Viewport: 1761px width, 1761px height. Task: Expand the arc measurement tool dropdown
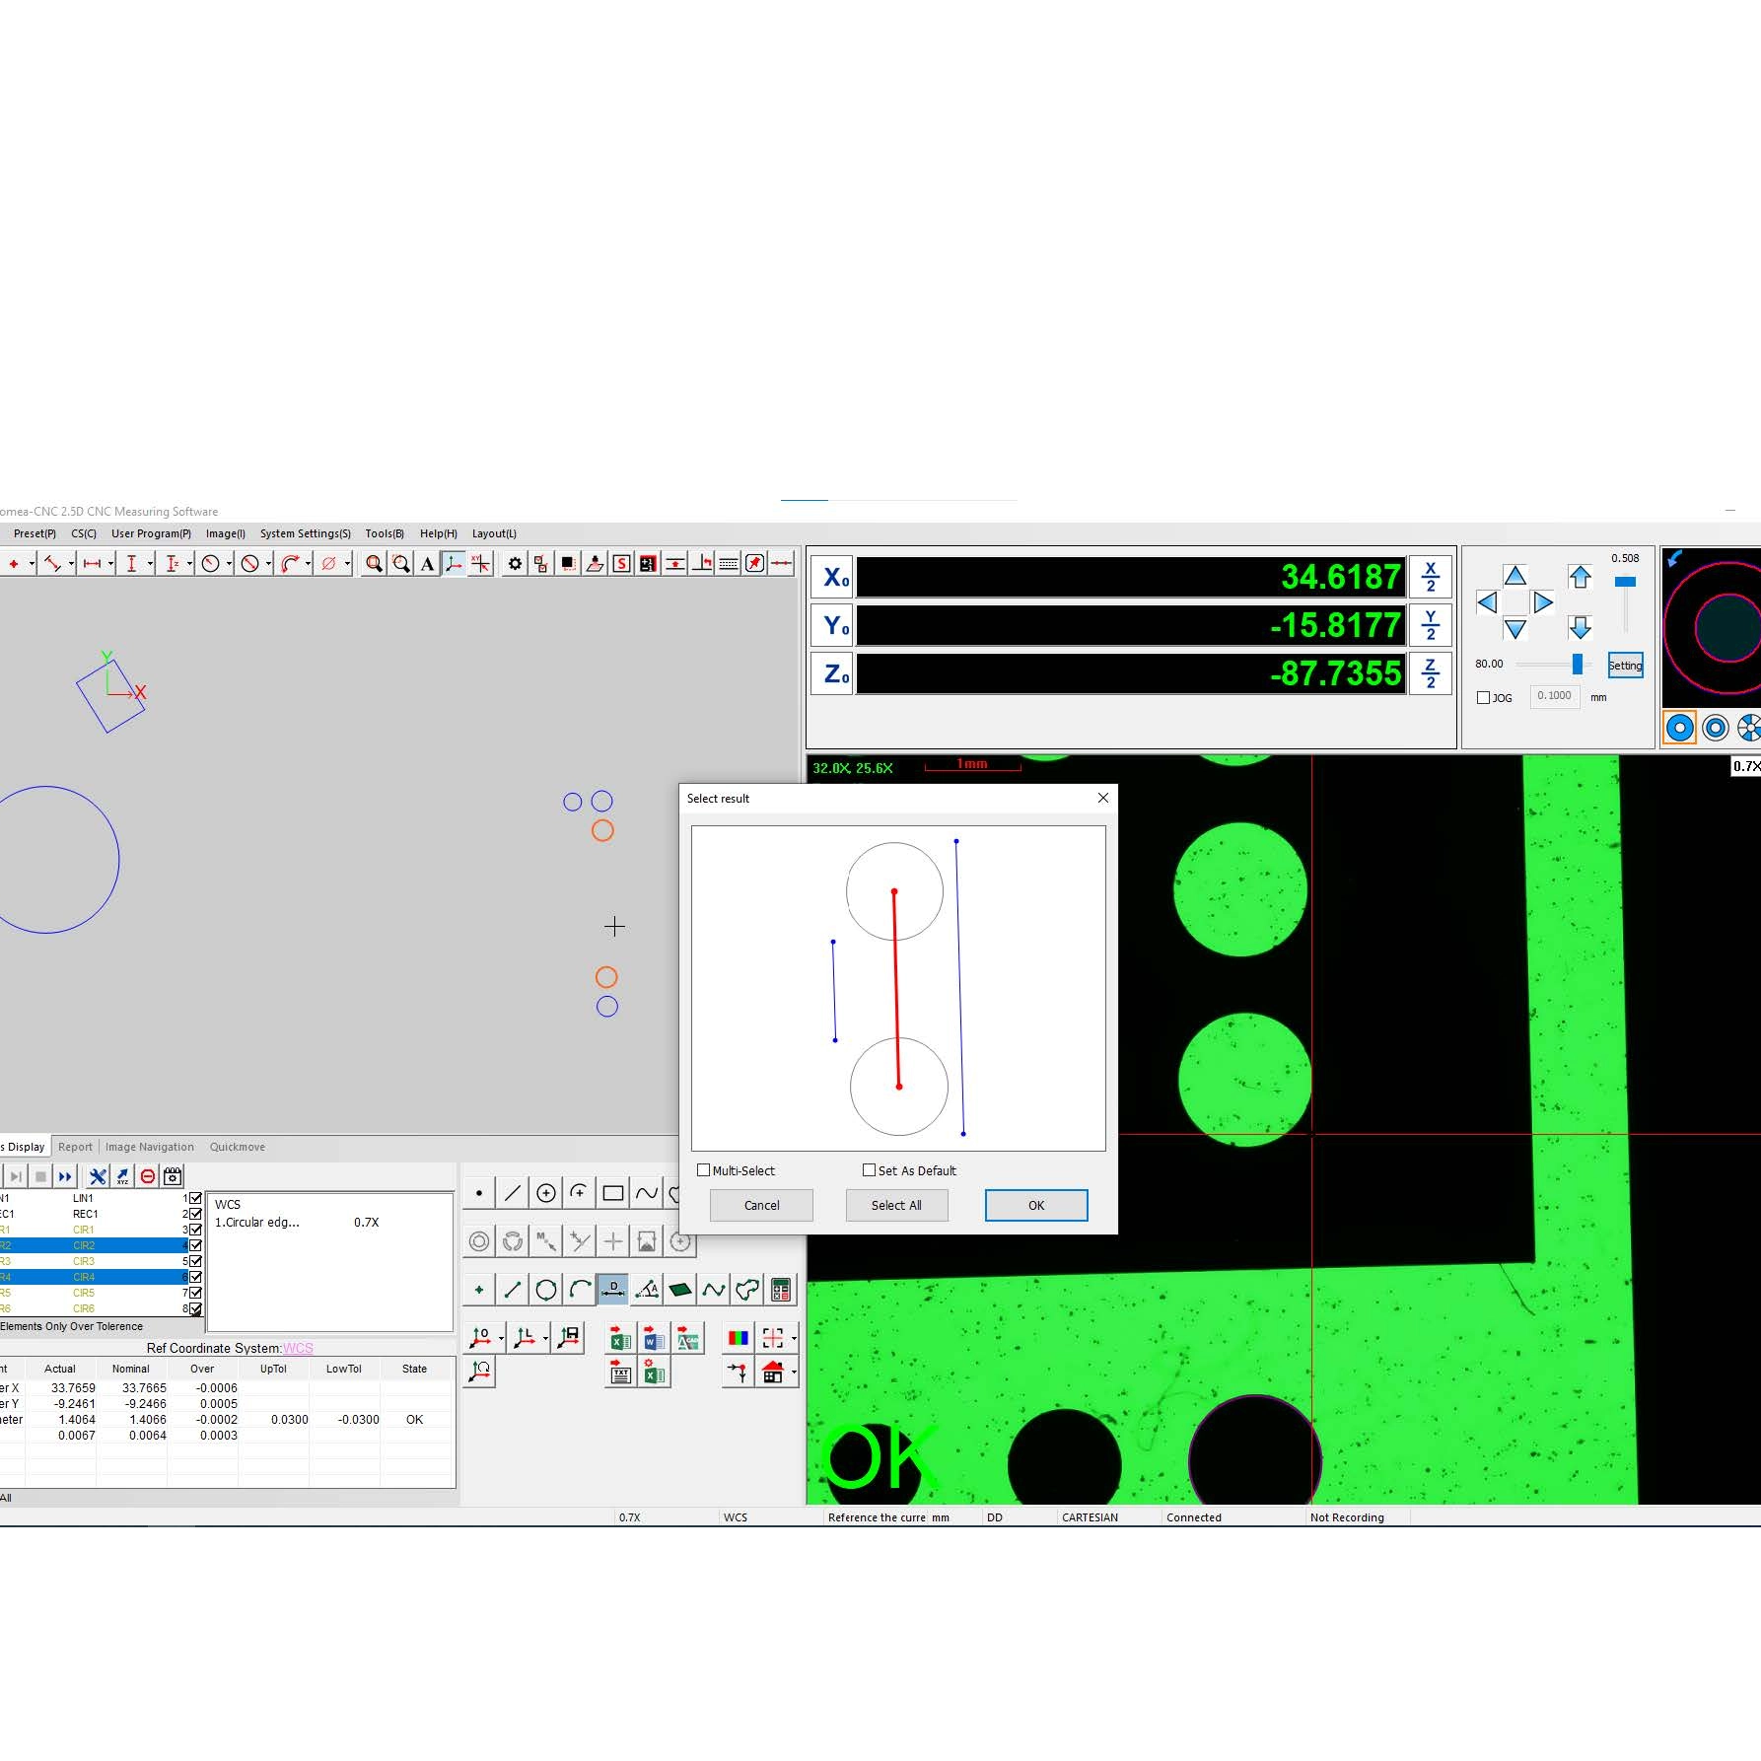click(x=307, y=564)
